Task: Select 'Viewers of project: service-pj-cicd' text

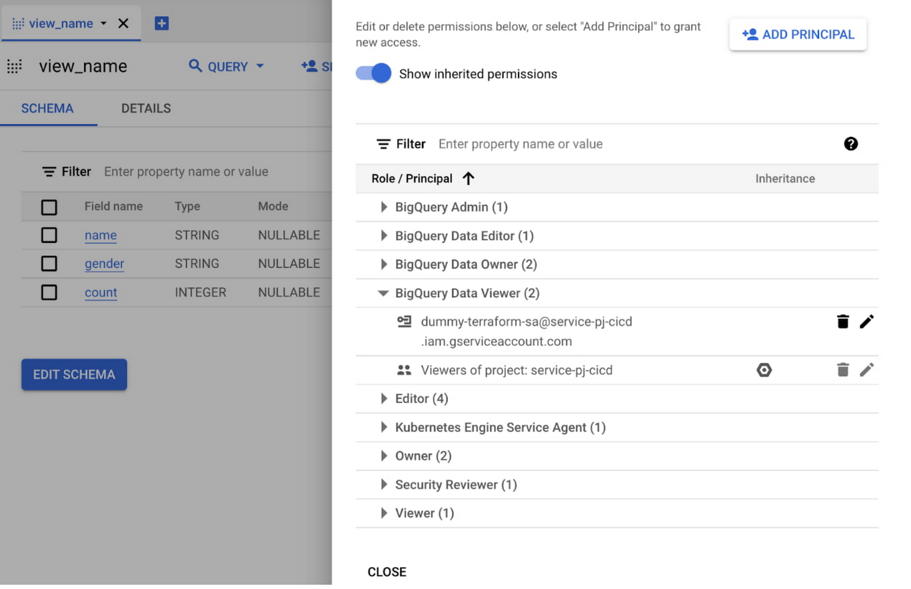Action: (x=516, y=370)
